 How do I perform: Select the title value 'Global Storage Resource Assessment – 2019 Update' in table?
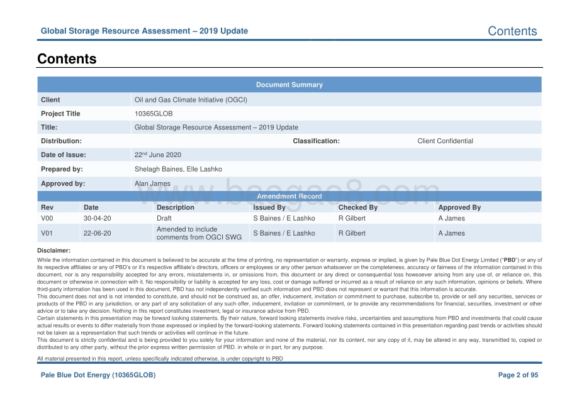[216, 127]
